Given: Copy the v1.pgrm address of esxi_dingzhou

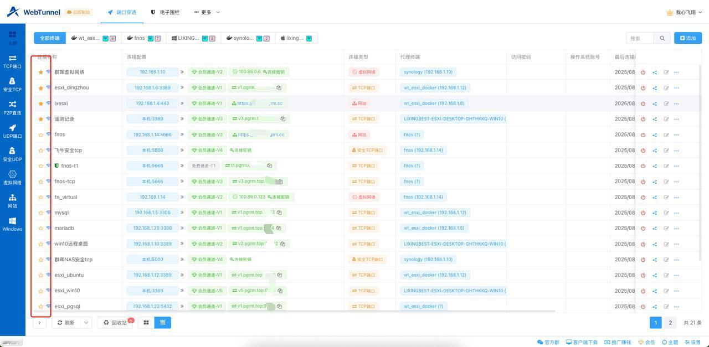Looking at the screenshot, I should point(279,87).
